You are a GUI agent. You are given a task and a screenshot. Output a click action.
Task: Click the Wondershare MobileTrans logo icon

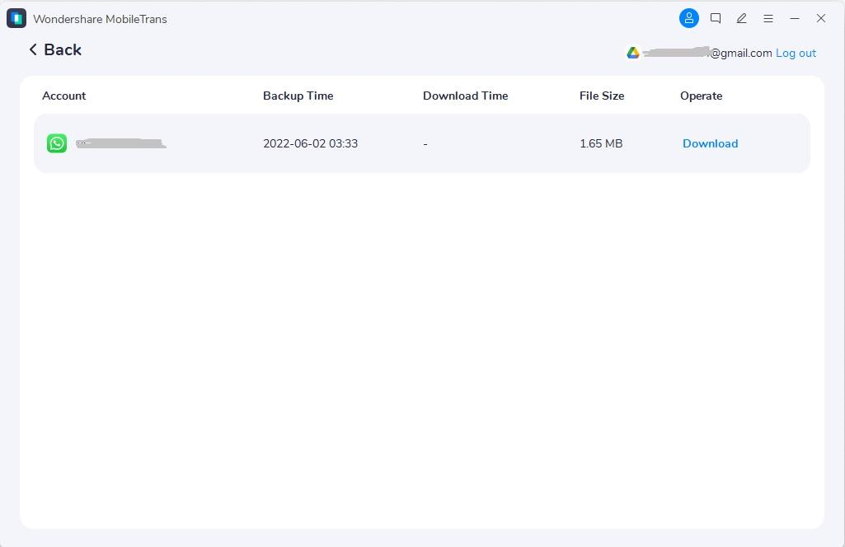16,17
